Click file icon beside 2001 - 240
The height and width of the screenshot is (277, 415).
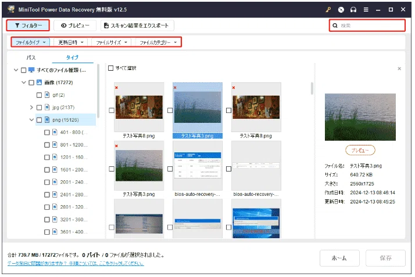[x=55, y=182]
